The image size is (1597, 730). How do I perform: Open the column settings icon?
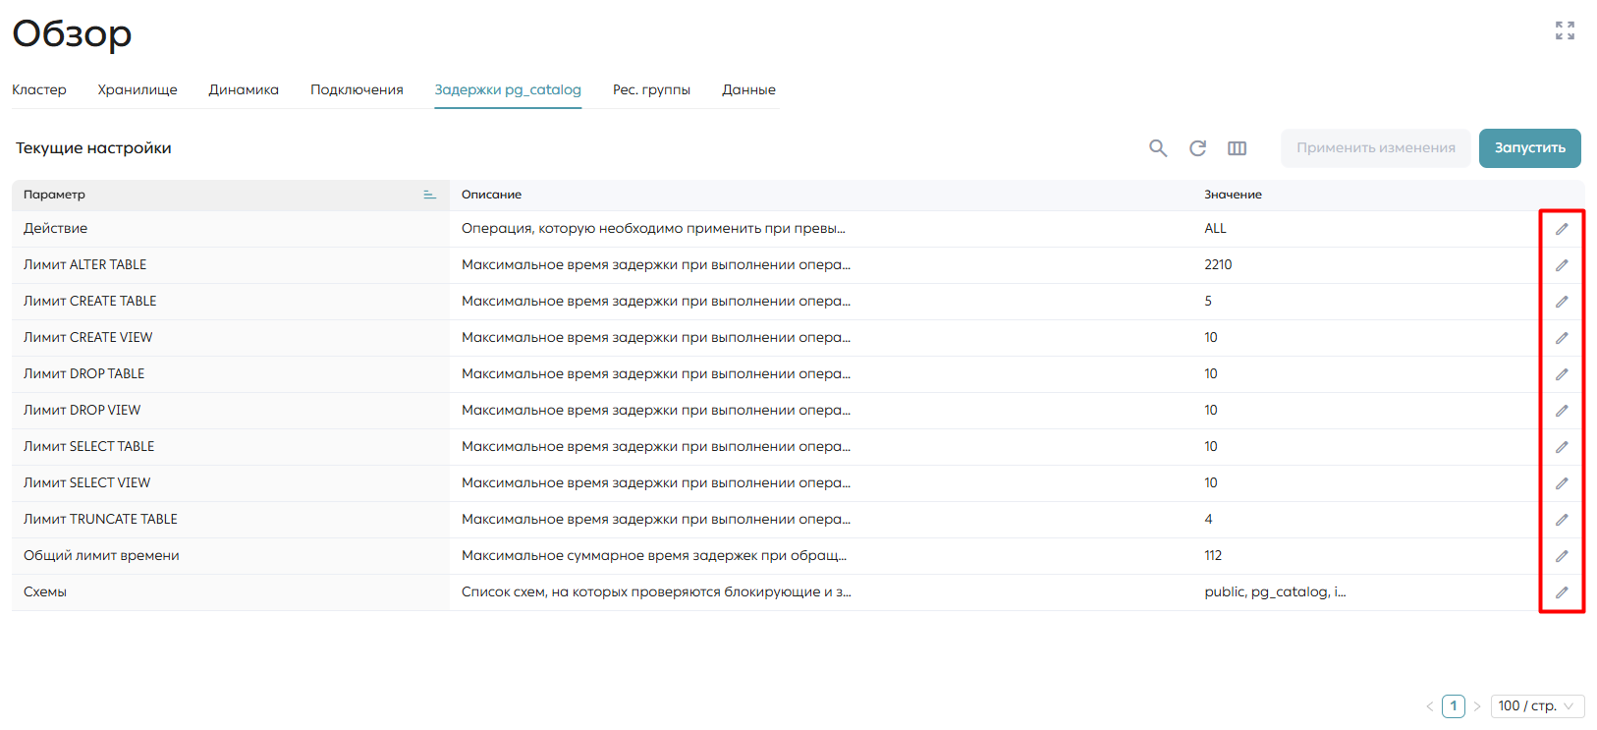click(x=1237, y=148)
